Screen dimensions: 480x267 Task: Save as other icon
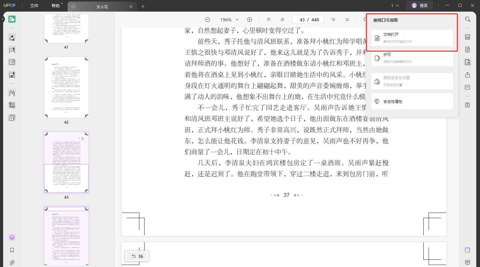point(468,105)
